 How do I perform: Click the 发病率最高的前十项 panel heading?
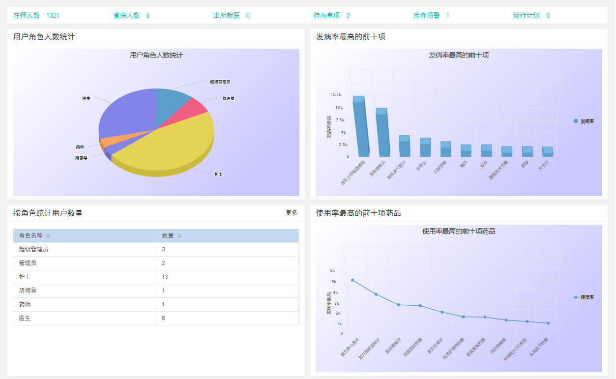pos(351,36)
